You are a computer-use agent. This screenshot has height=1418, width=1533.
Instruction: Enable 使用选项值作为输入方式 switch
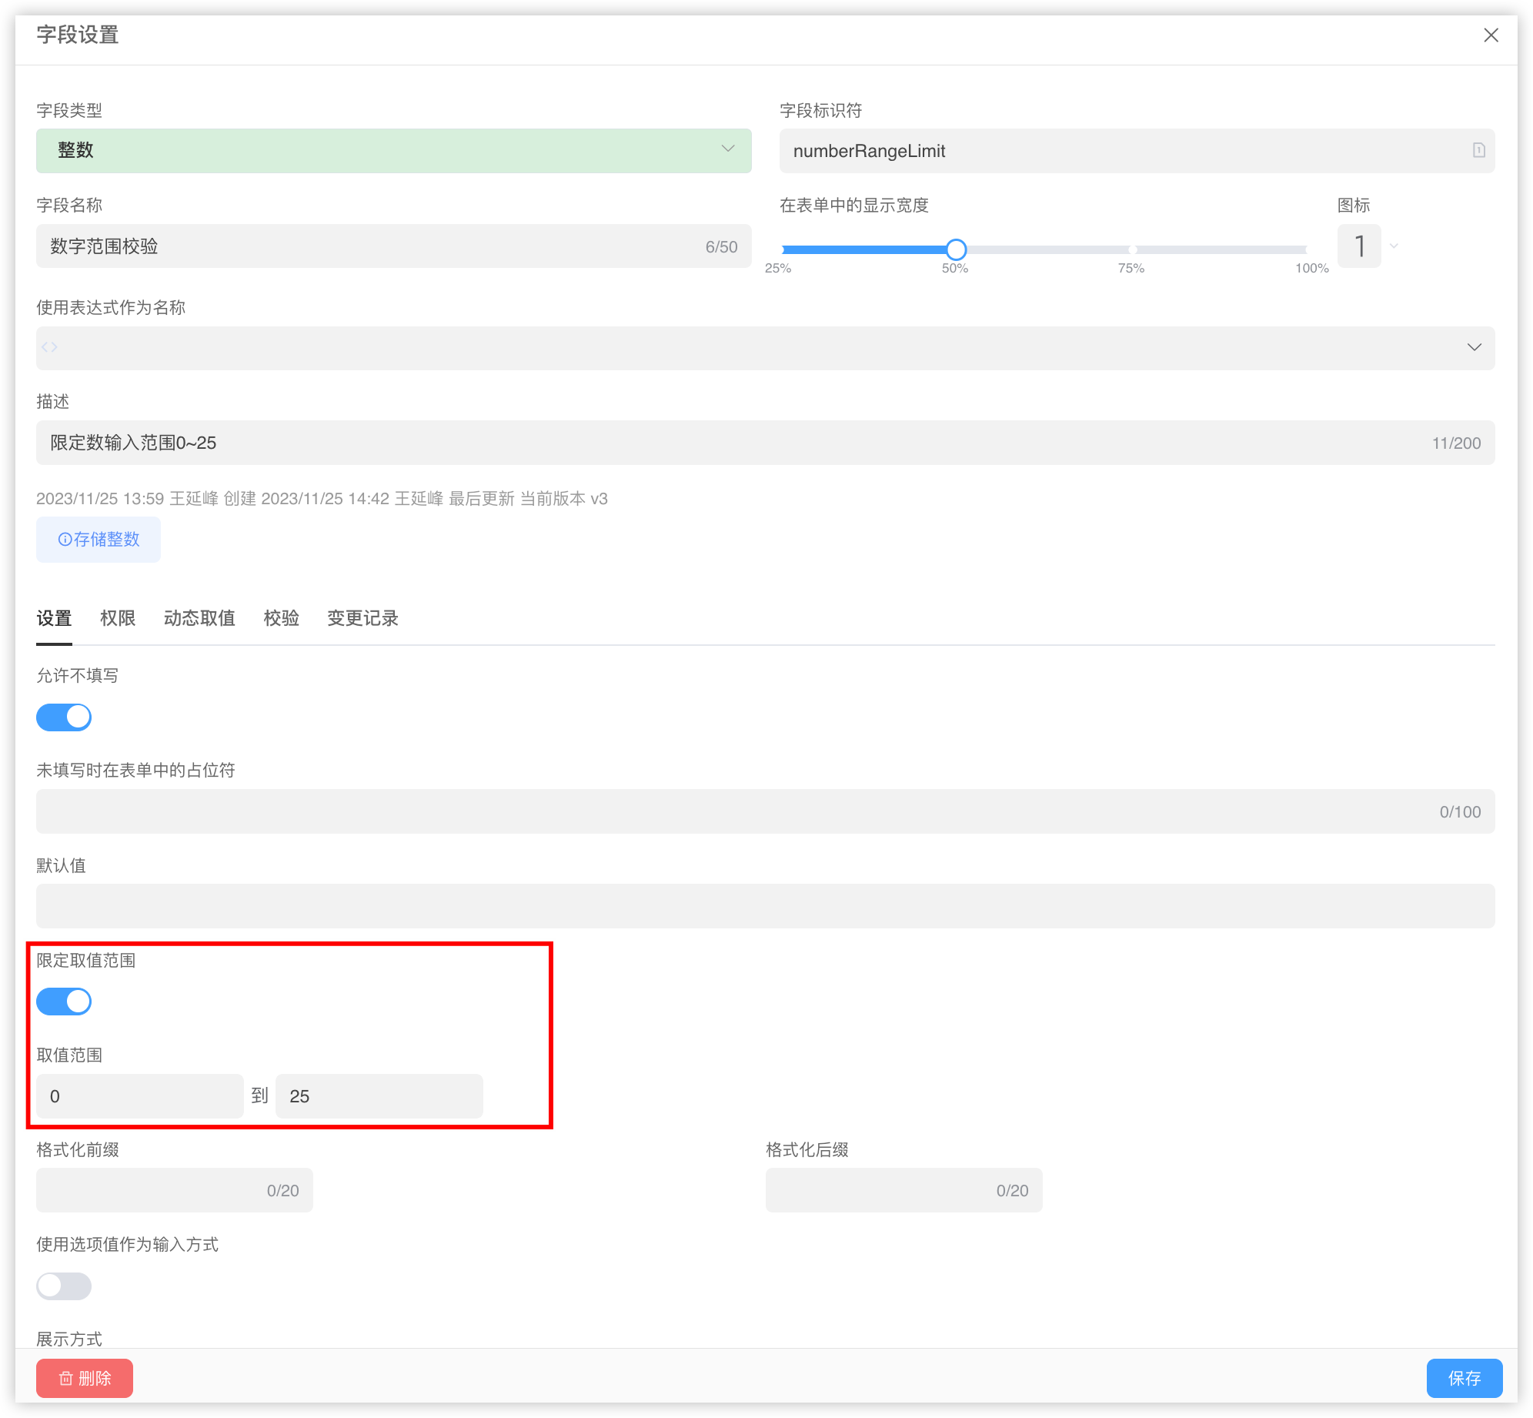(x=64, y=1286)
